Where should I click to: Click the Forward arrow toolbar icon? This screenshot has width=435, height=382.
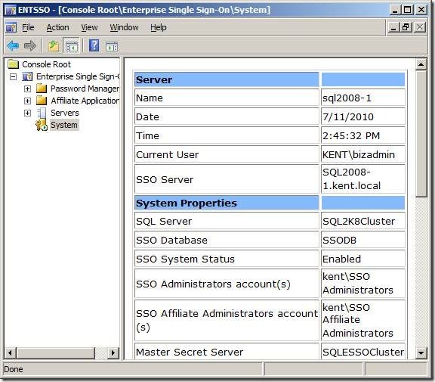tap(30, 45)
